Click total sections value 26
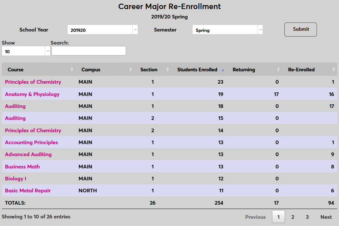The height and width of the screenshot is (226, 339). (x=152, y=203)
